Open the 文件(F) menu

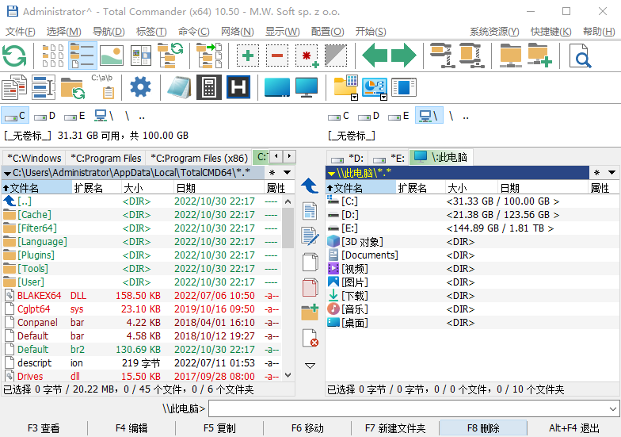point(21,32)
